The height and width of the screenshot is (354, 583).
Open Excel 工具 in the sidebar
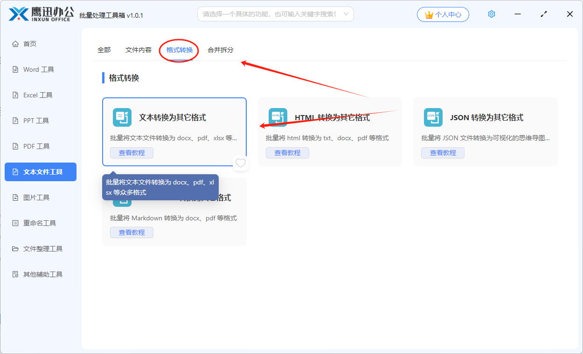coord(41,95)
